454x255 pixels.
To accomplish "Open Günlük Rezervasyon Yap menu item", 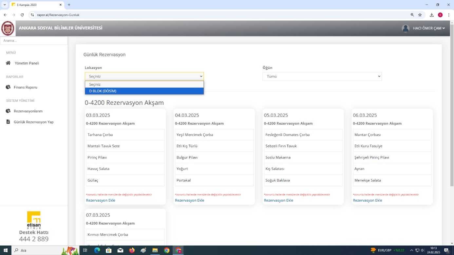I will 33,122.
